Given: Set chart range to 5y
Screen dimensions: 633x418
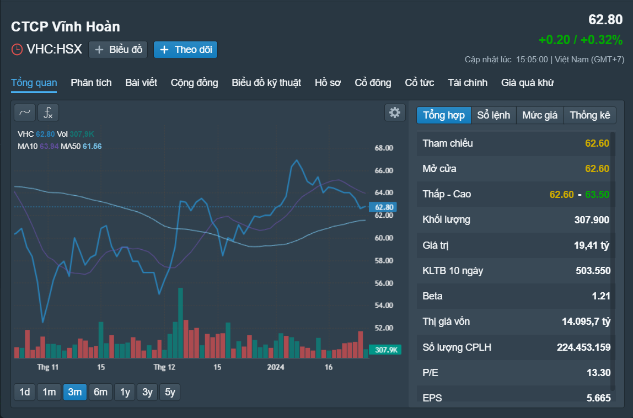Looking at the screenshot, I should tap(170, 392).
